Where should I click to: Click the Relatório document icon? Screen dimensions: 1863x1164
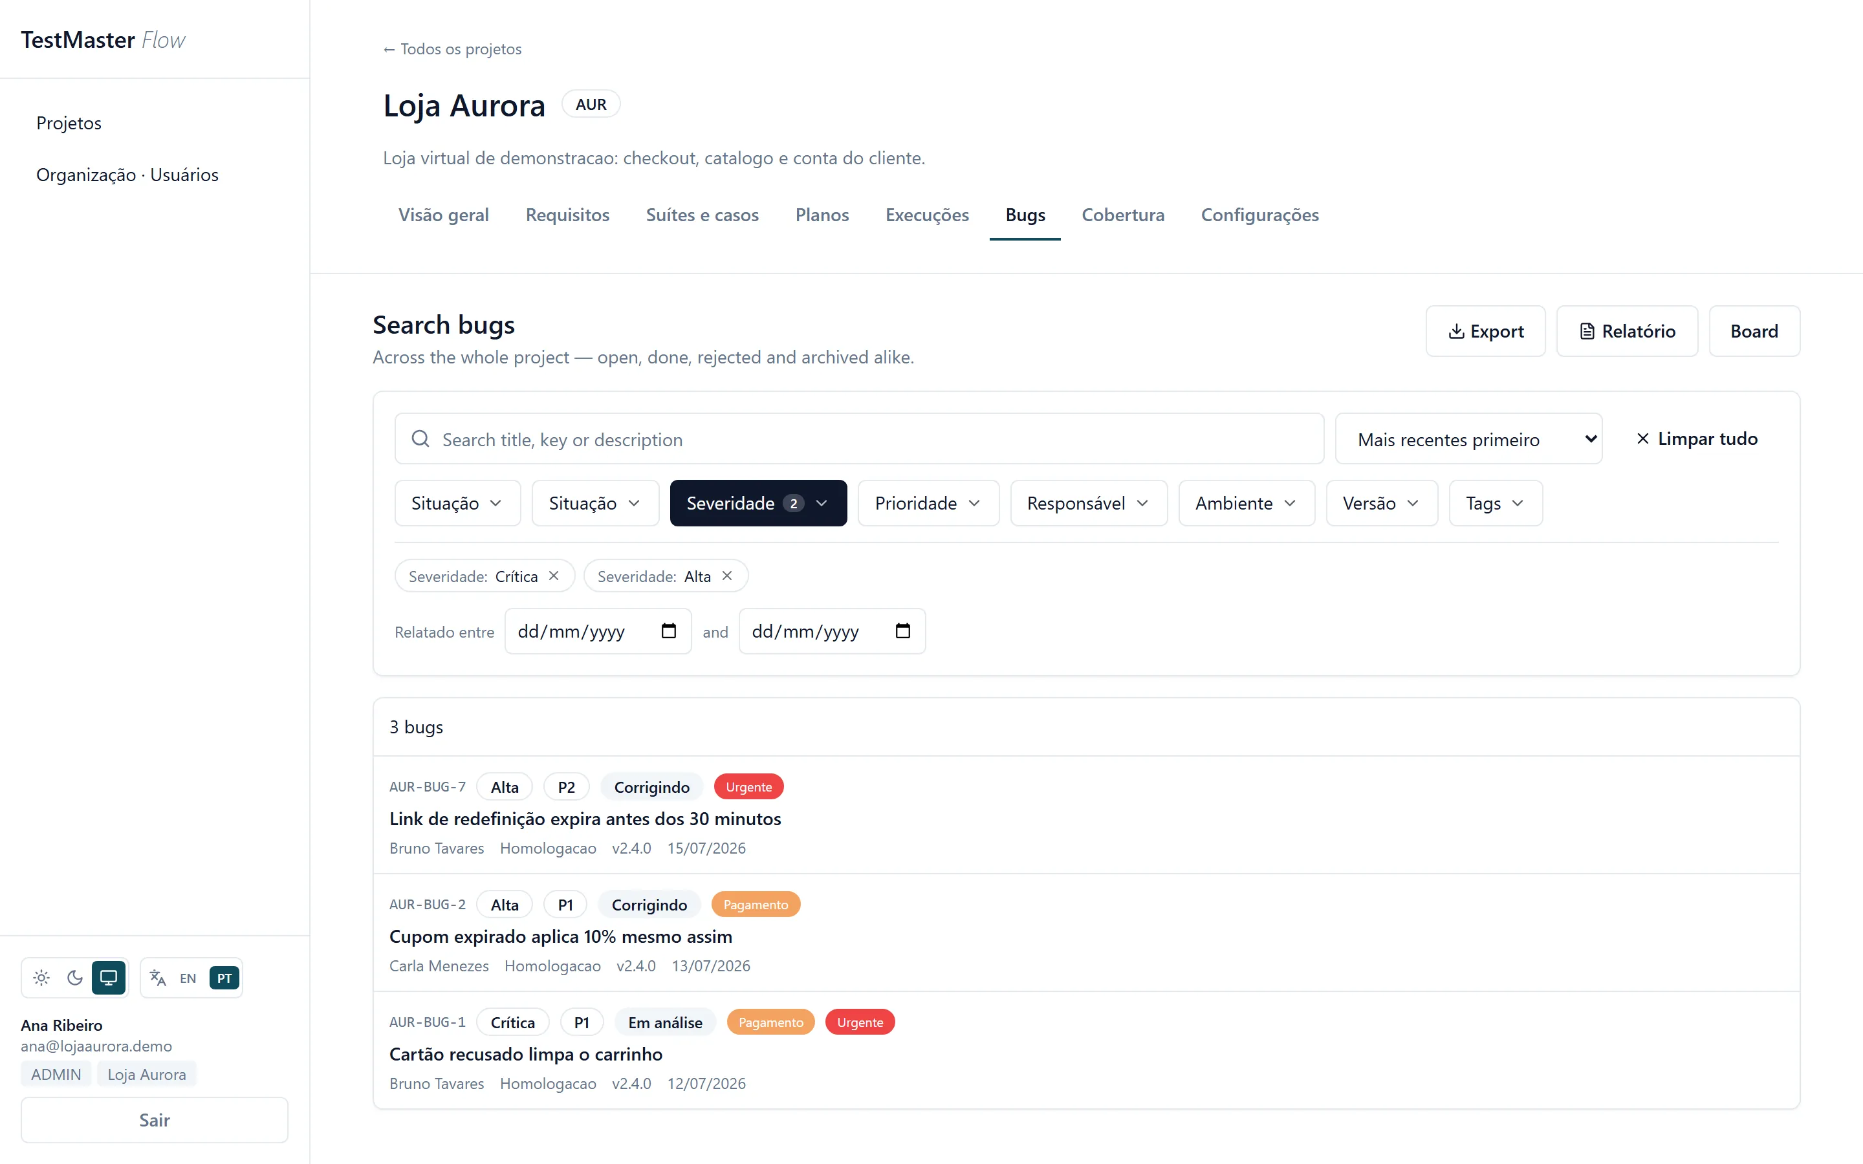click(x=1587, y=331)
